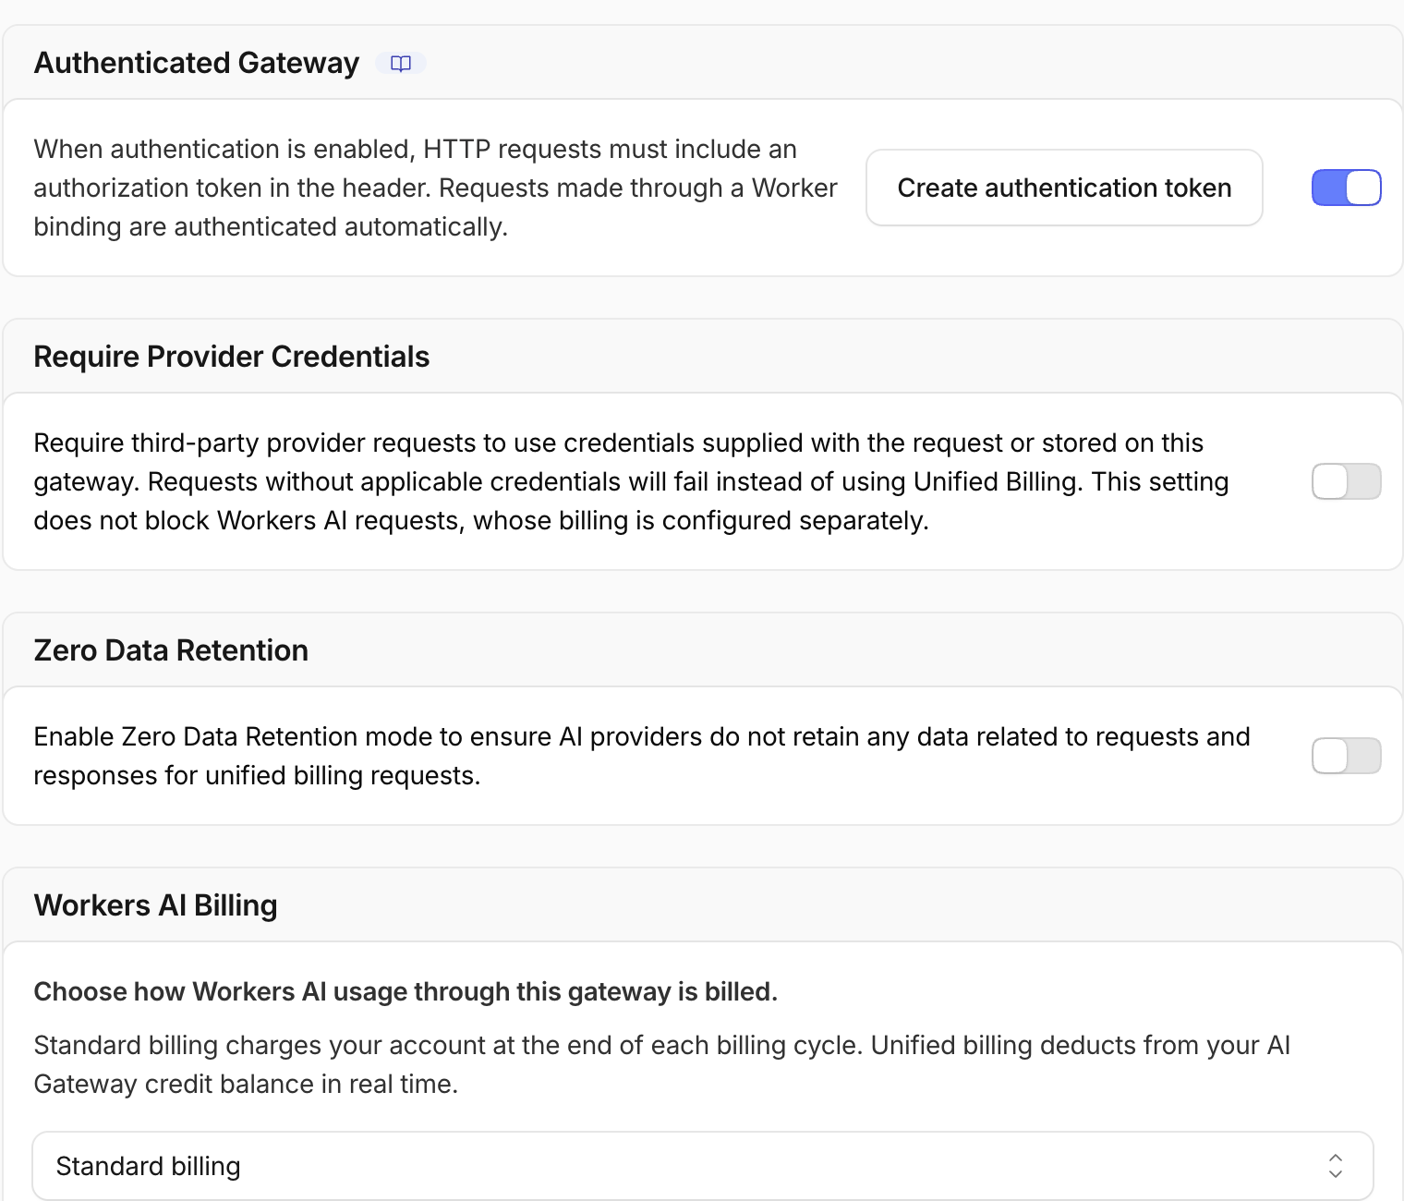Viewport: 1404px width, 1201px height.
Task: Open the Standard billing dropdown
Action: pyautogui.click(x=703, y=1166)
